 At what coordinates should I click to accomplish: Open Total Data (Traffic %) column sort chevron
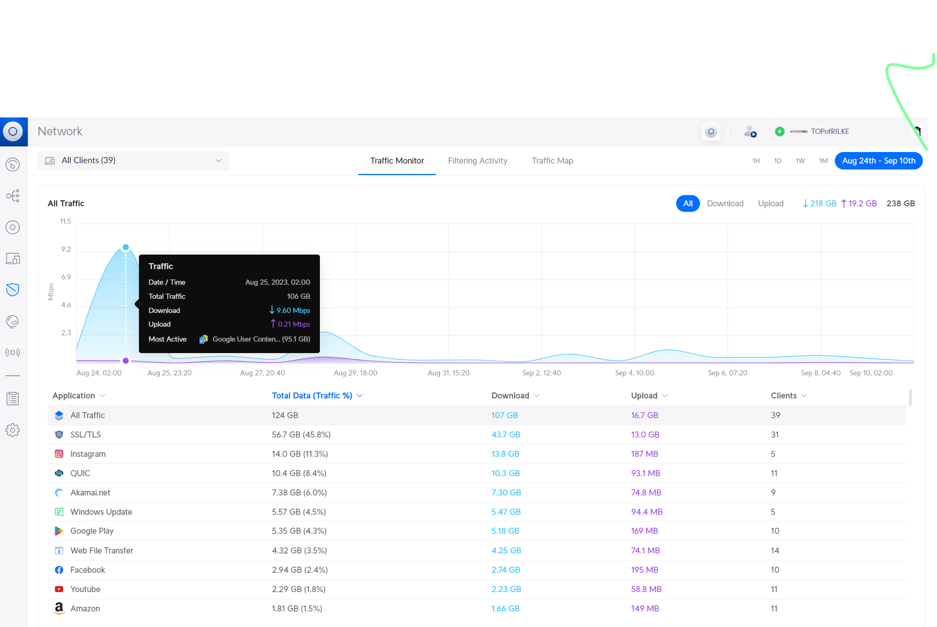point(360,396)
